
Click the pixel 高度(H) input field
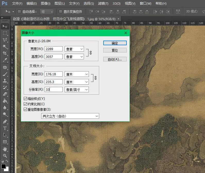point(54,57)
